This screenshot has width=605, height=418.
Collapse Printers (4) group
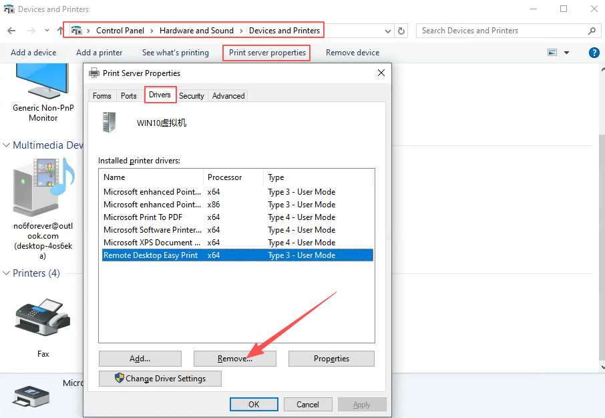coord(6,273)
